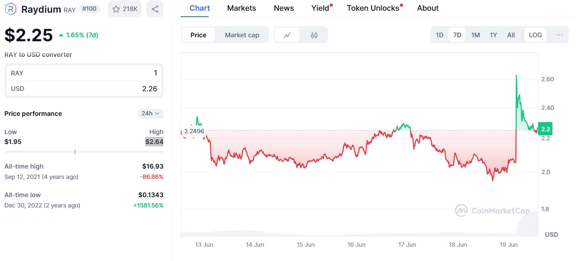576x261 pixels.
Task: Select the 1D time range
Action: pyautogui.click(x=440, y=35)
